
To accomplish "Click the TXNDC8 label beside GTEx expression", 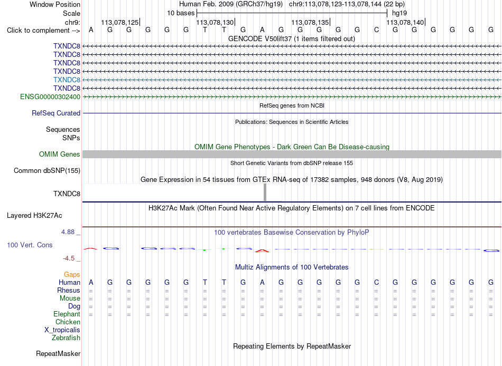I will coord(67,194).
